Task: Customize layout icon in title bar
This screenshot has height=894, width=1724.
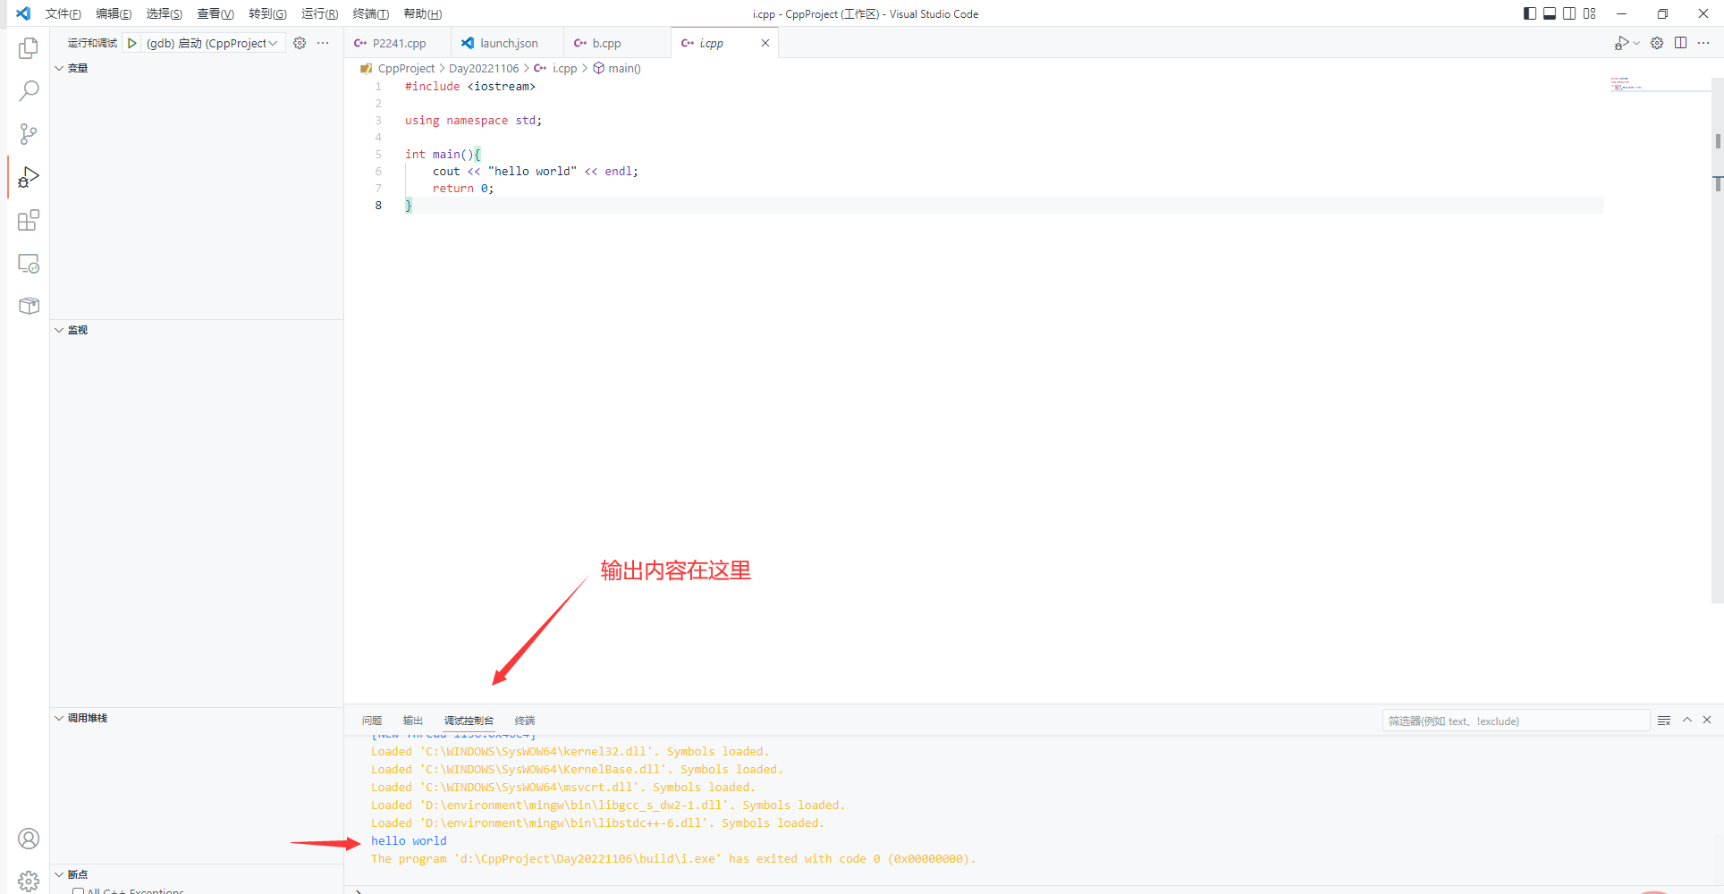Action: tap(1589, 13)
